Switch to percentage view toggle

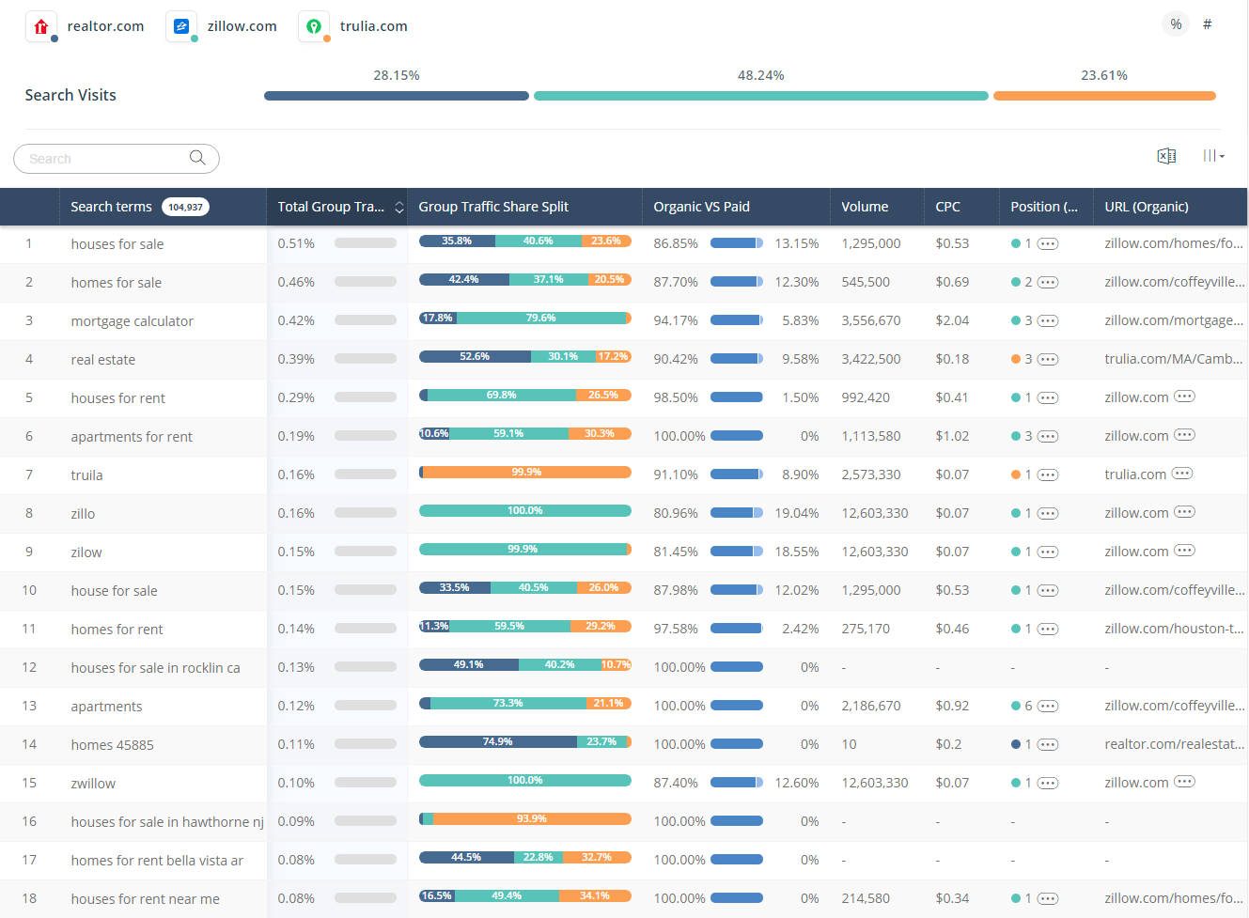coord(1176,24)
